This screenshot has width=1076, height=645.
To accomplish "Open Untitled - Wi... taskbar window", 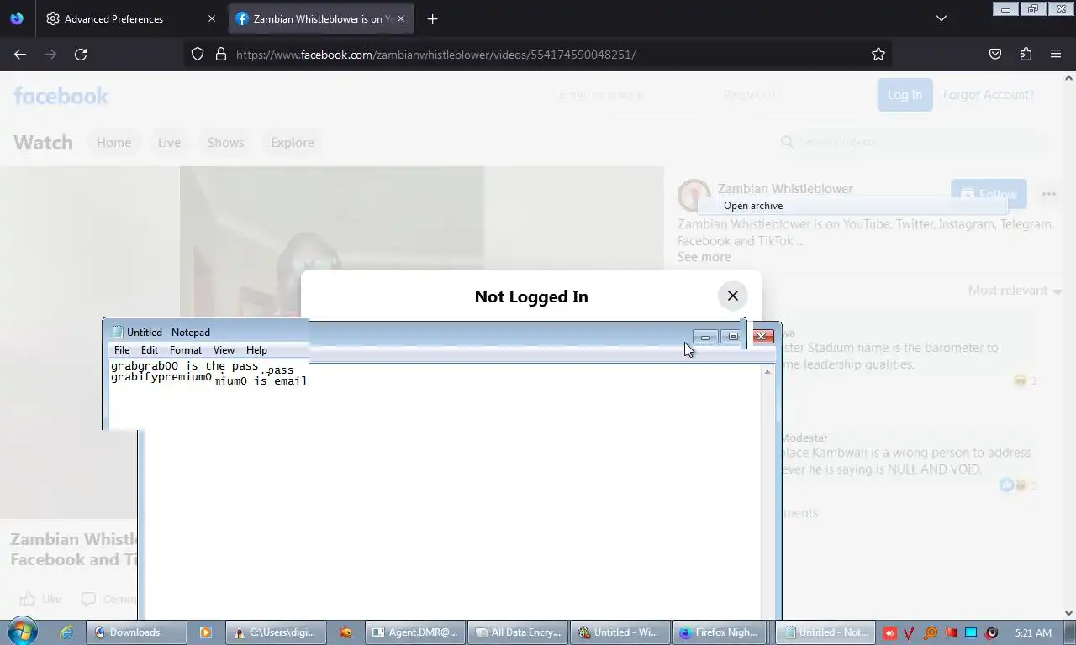I will click(x=620, y=632).
